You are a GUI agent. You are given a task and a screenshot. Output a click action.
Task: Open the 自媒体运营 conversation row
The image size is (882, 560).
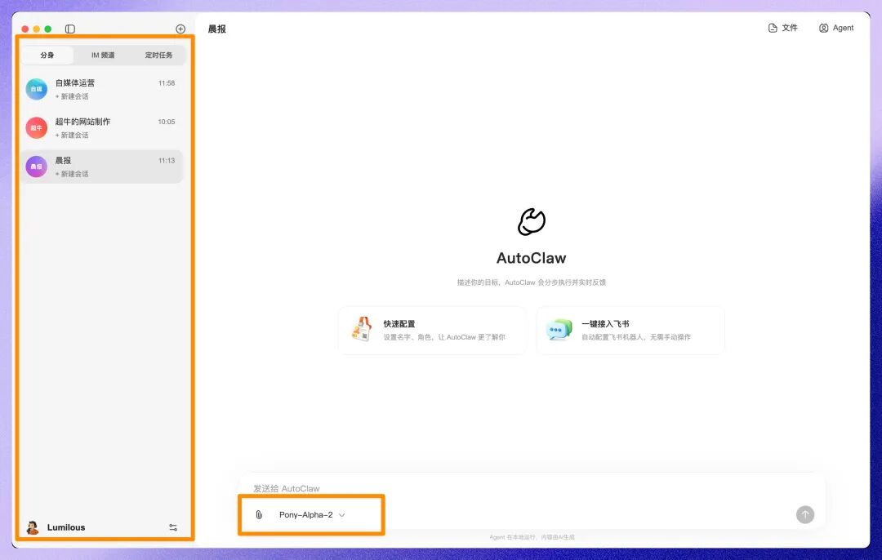pos(102,89)
